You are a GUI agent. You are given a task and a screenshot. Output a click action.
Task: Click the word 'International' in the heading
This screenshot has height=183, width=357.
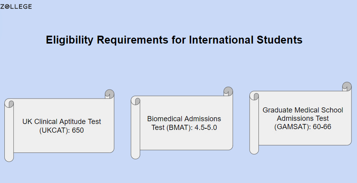pos(221,40)
